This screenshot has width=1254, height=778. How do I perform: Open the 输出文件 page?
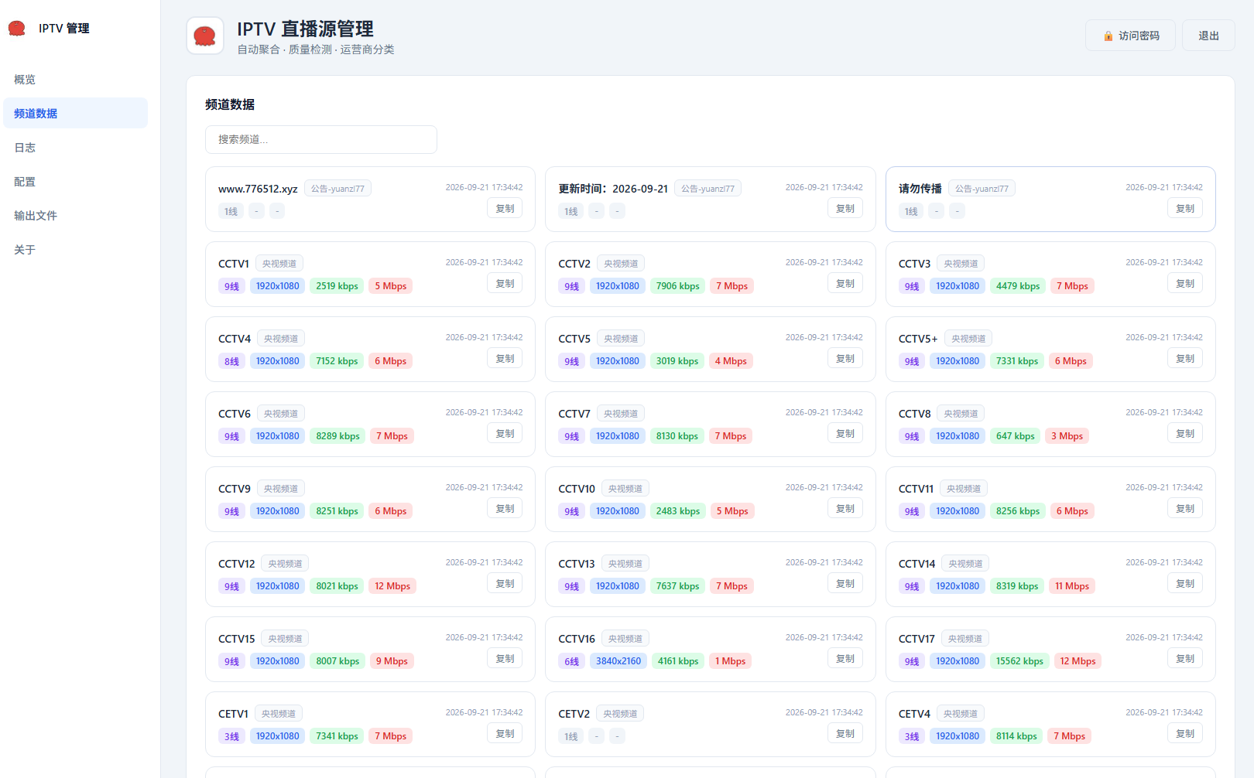75,215
